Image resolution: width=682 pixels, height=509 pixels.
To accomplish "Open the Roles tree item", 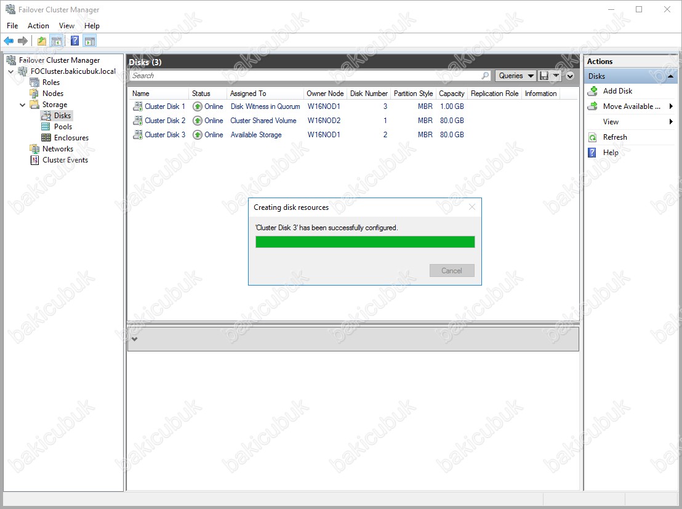I will (51, 82).
